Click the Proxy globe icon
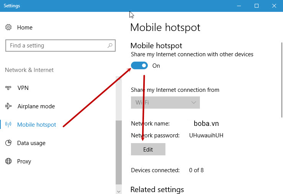283x194 pixels. tap(8, 161)
